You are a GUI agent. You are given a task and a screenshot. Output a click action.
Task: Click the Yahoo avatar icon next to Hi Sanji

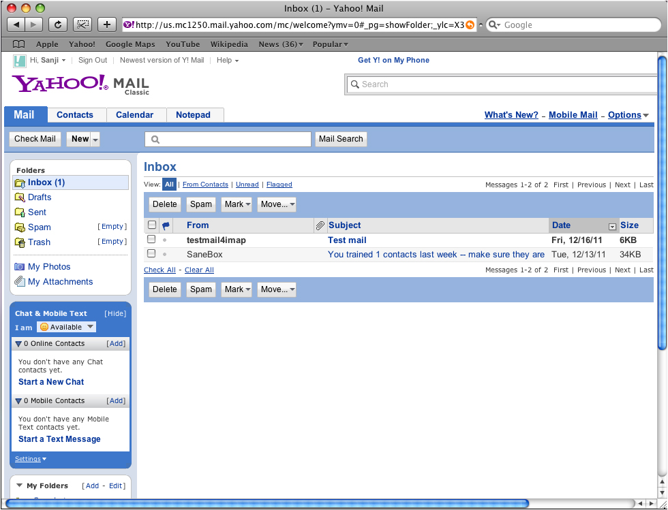pyautogui.click(x=20, y=61)
